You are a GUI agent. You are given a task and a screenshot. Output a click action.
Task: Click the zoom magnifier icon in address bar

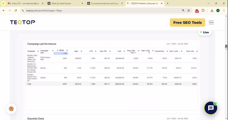pyautogui.click(x=183, y=11)
